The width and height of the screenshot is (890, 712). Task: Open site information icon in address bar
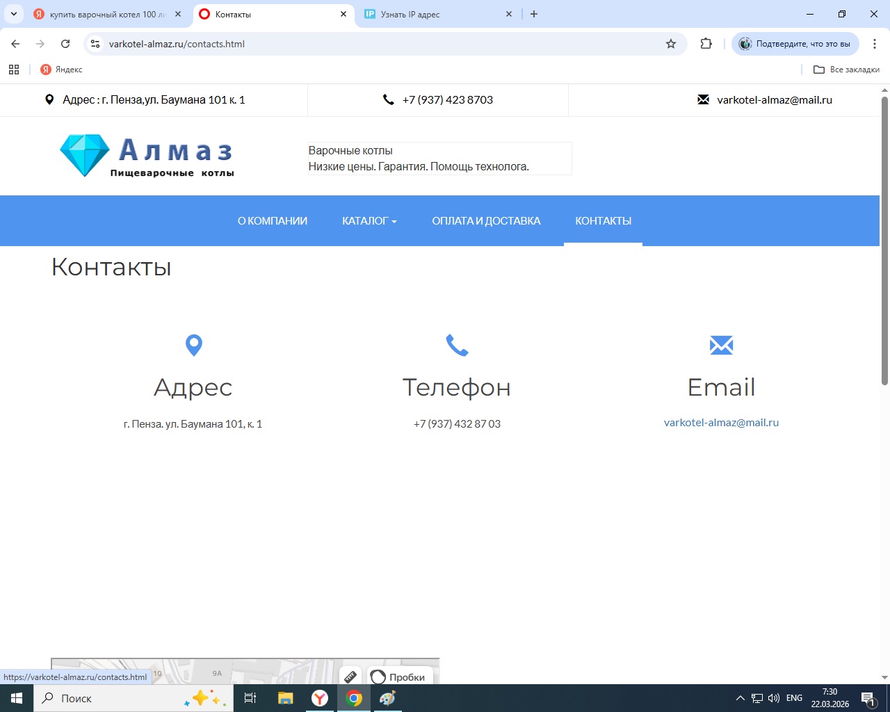[95, 44]
